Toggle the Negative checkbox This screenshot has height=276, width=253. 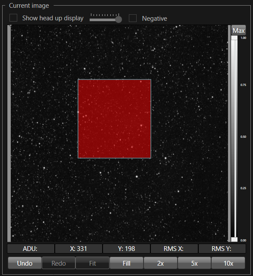click(133, 18)
